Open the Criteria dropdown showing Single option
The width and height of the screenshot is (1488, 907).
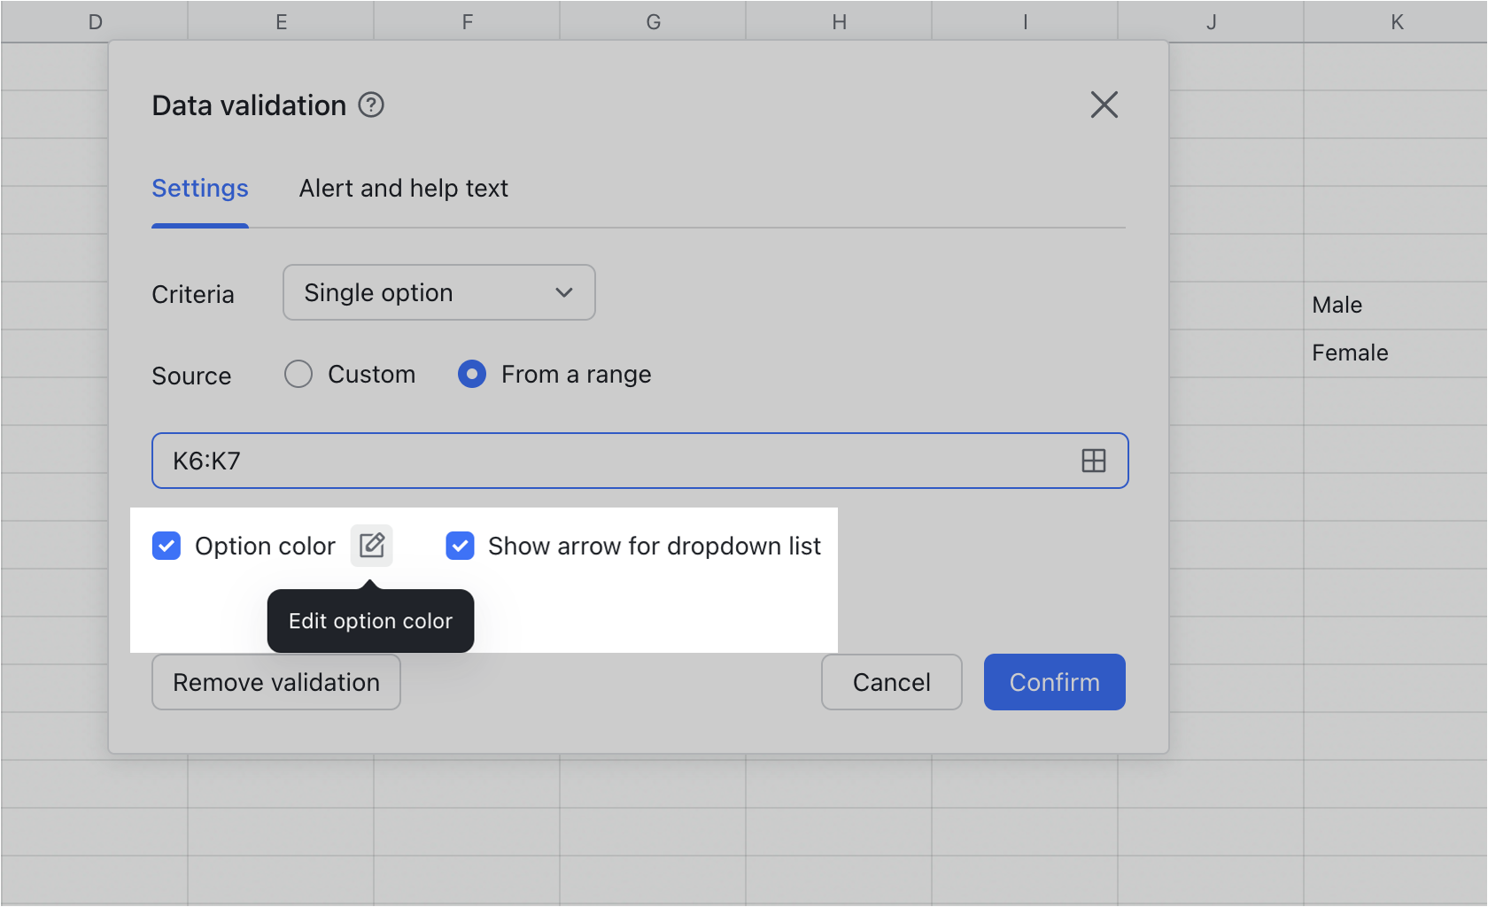pos(438,292)
